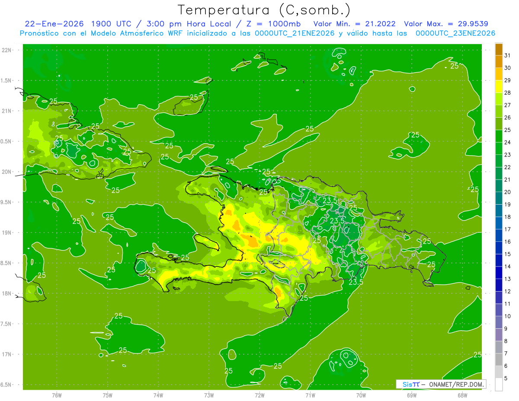The height and width of the screenshot is (401, 519).
Task: Pick the gray swatch between 6 and 7
Action: (x=499, y=359)
